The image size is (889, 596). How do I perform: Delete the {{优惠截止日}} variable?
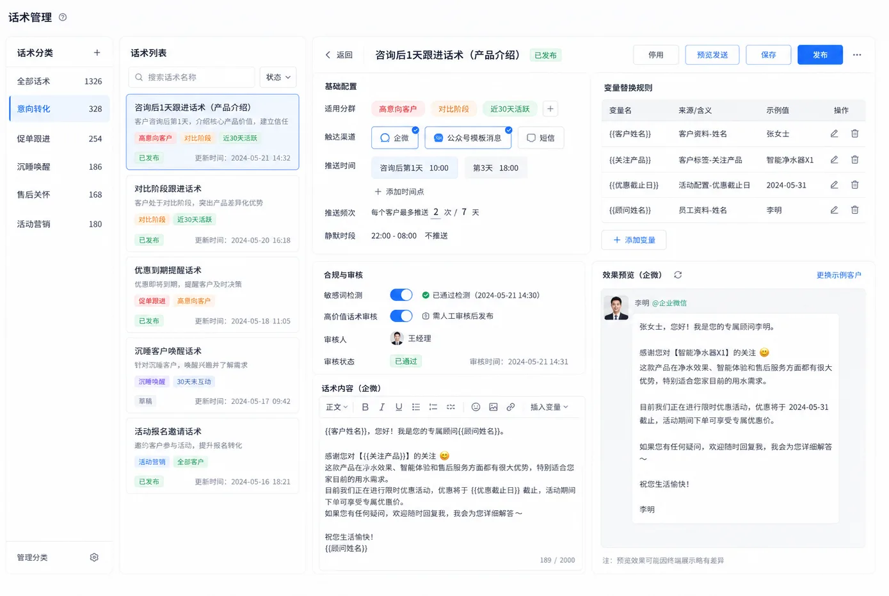(854, 185)
